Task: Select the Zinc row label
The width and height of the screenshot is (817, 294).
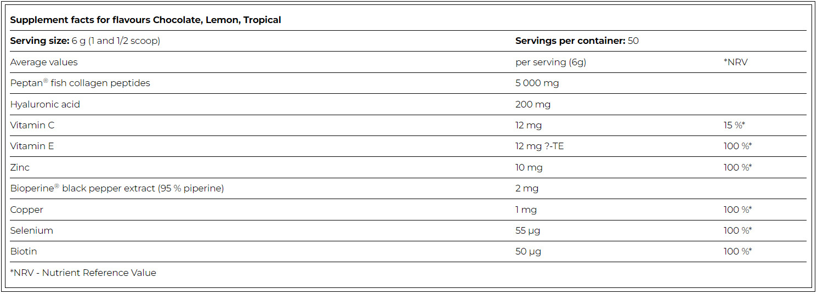Action: coord(20,167)
